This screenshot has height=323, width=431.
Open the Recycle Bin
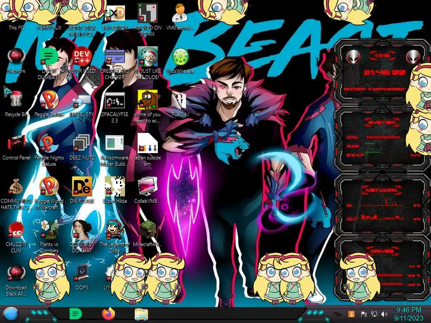coord(16,100)
